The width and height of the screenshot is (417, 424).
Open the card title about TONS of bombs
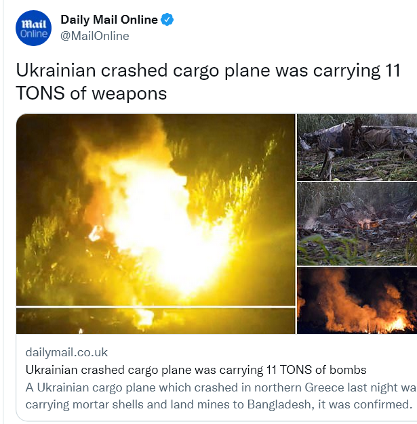(196, 370)
